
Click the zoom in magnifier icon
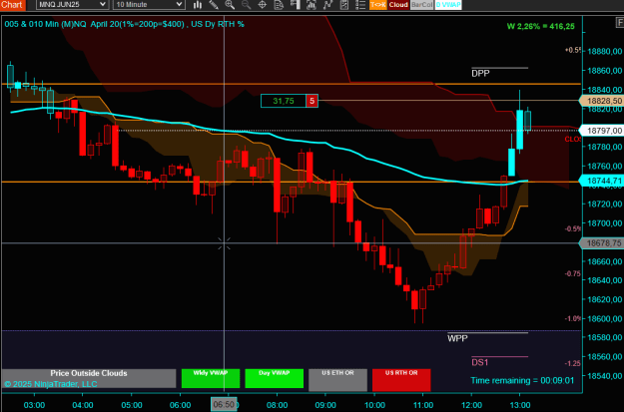pyautogui.click(x=230, y=4)
